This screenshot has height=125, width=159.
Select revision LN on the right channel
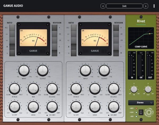(116, 40)
